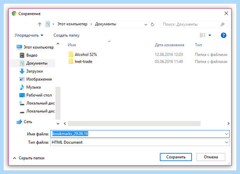Click the Видео film icon

pyautogui.click(x=22, y=55)
